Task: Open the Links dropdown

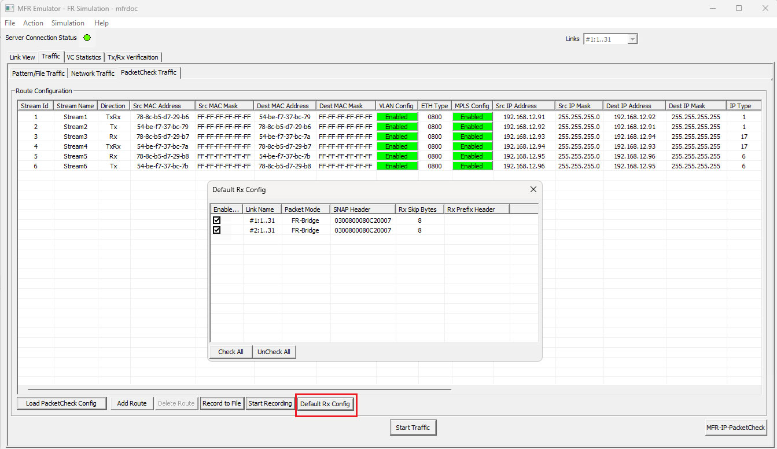Action: (632, 38)
